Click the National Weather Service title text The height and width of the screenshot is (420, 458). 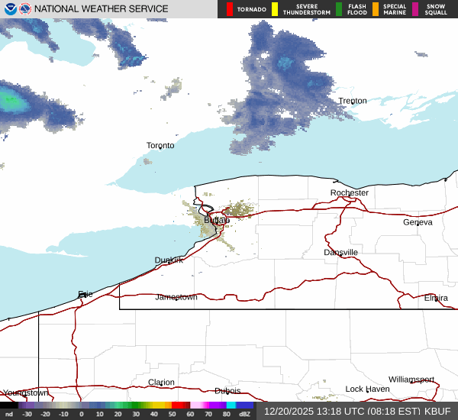(x=102, y=9)
